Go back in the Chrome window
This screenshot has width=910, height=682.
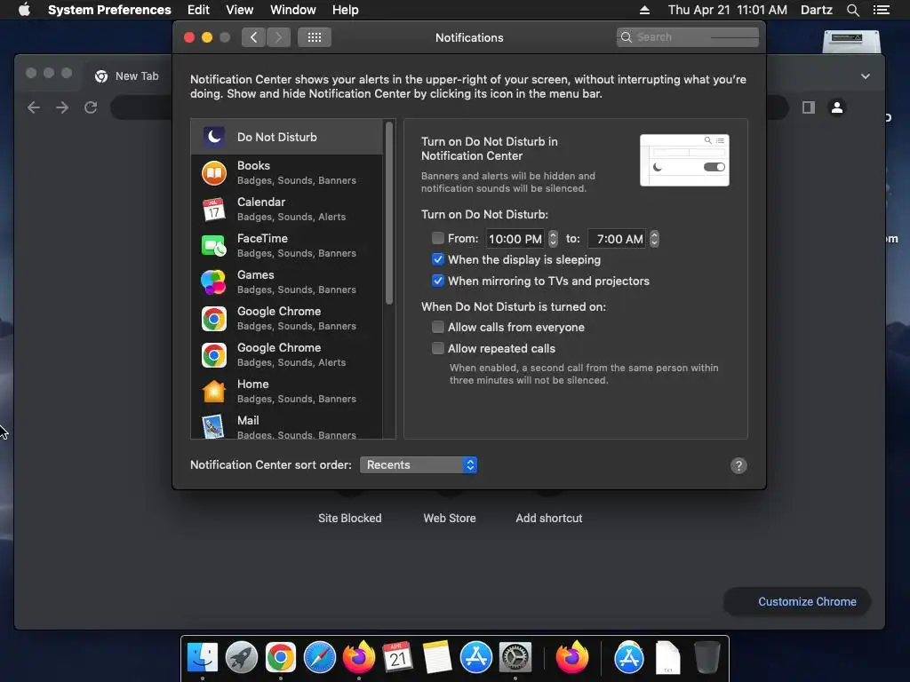(x=34, y=107)
